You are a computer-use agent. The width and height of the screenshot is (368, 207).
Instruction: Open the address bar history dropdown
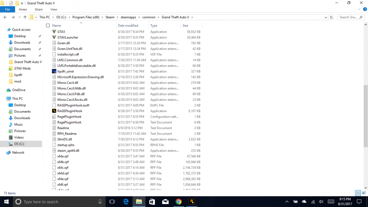[x=326, y=17]
